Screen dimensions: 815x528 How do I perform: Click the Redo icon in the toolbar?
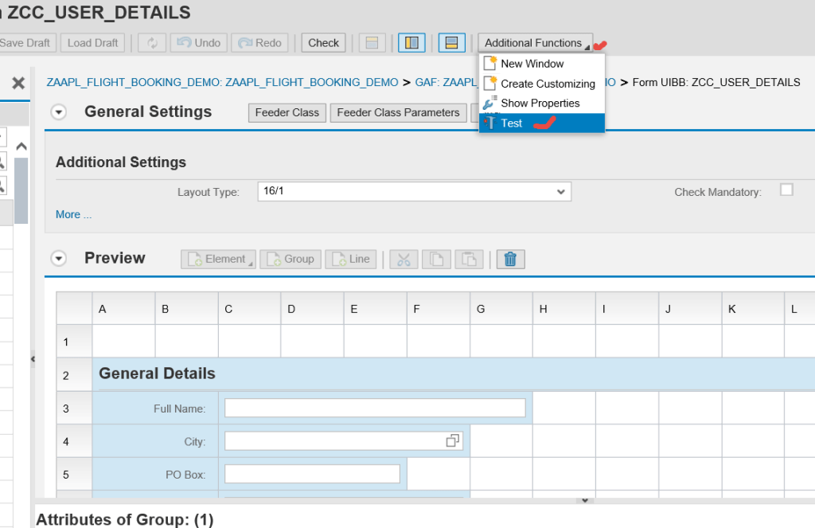[259, 42]
